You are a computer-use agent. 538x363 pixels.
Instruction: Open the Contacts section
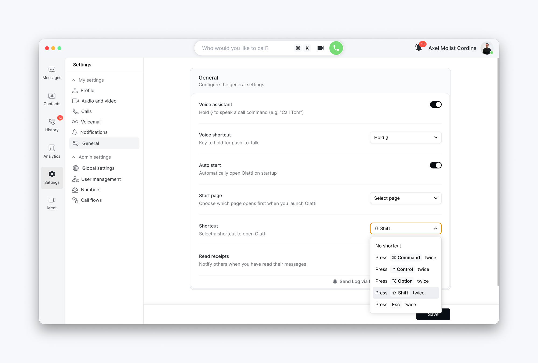point(52,99)
